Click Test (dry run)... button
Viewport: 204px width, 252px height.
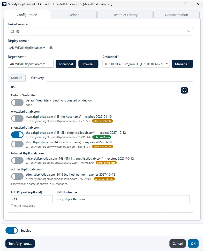pyautogui.click(x=20, y=243)
